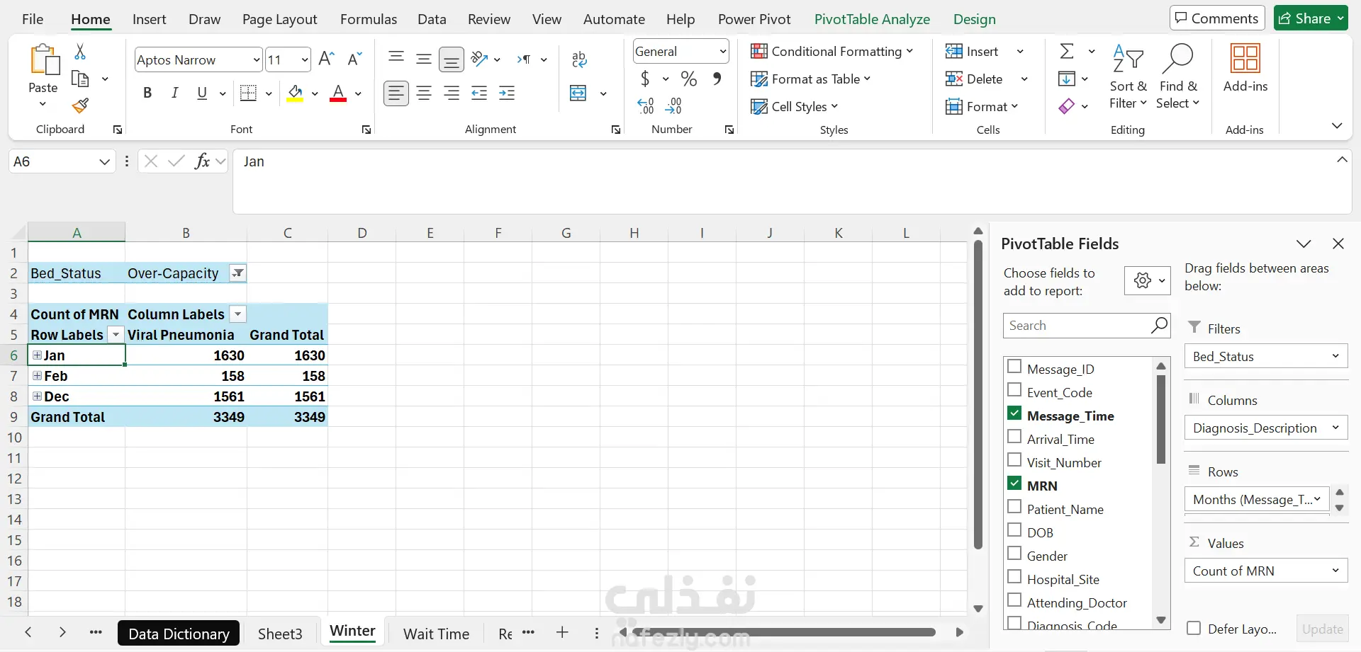
Task: Toggle Bold formatting
Action: pos(147,93)
